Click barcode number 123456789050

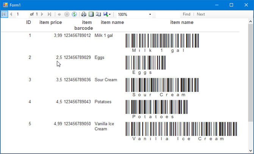point(77,124)
